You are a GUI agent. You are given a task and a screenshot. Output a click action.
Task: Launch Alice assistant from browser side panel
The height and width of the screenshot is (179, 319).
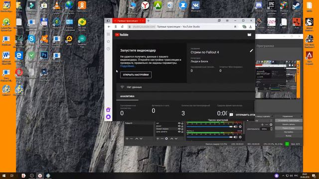(109, 117)
